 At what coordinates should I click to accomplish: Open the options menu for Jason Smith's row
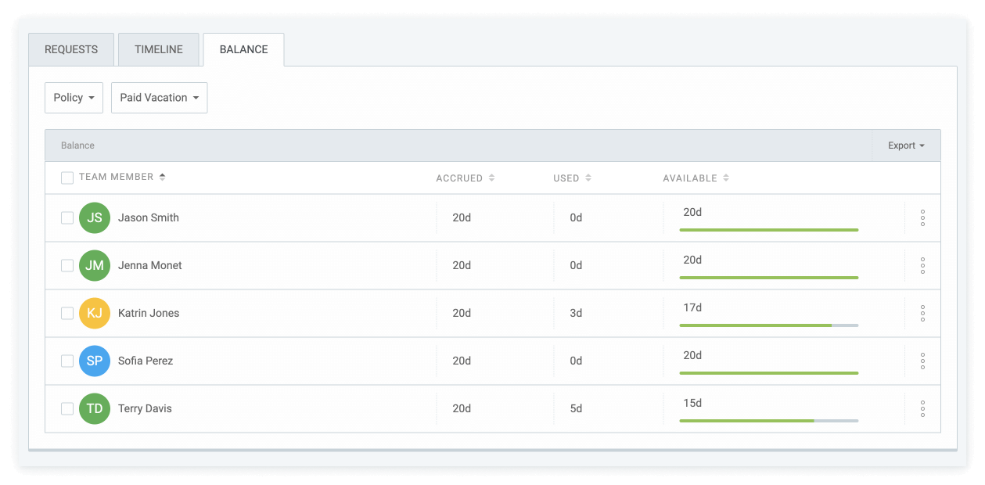click(922, 217)
